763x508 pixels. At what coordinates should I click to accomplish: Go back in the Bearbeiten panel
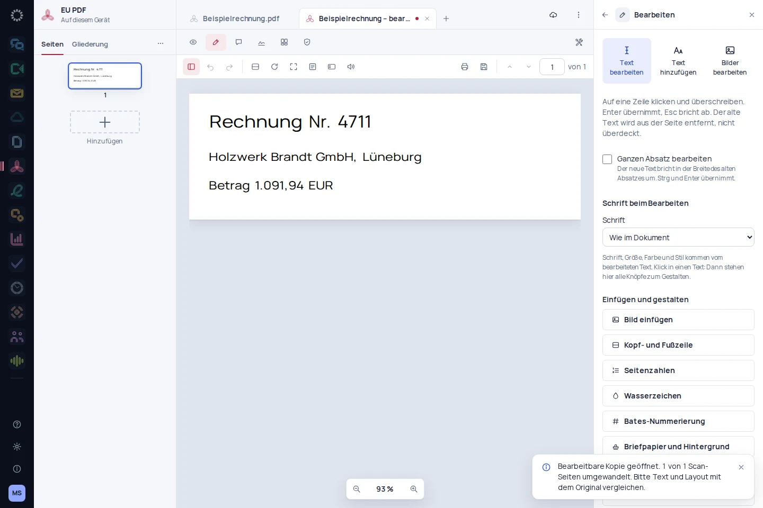[x=605, y=15]
